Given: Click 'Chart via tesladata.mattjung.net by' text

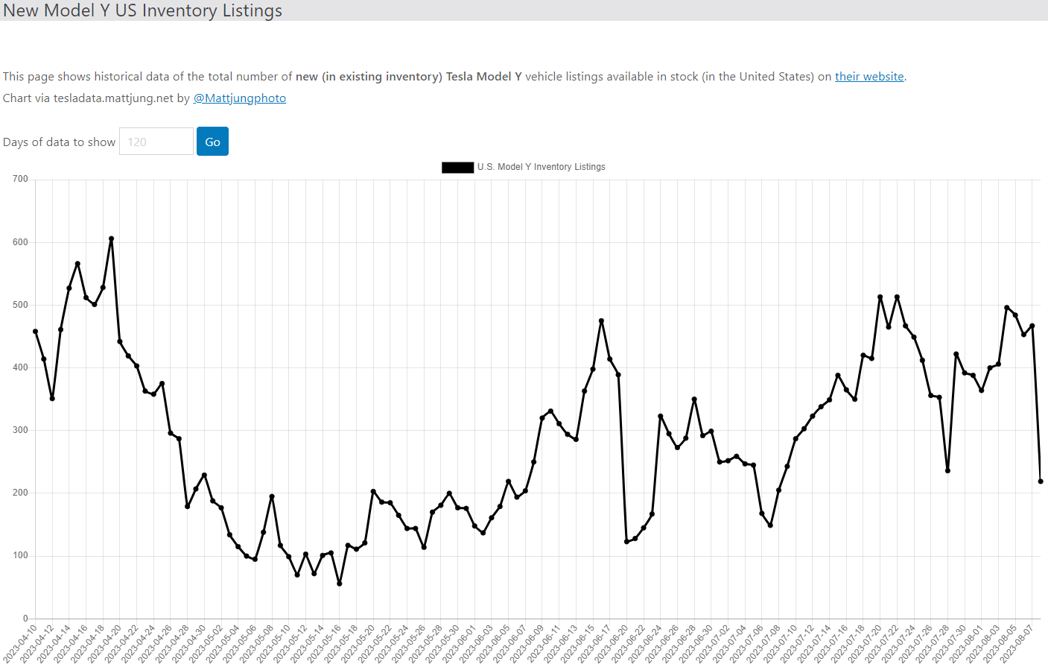Looking at the screenshot, I should pyautogui.click(x=96, y=98).
